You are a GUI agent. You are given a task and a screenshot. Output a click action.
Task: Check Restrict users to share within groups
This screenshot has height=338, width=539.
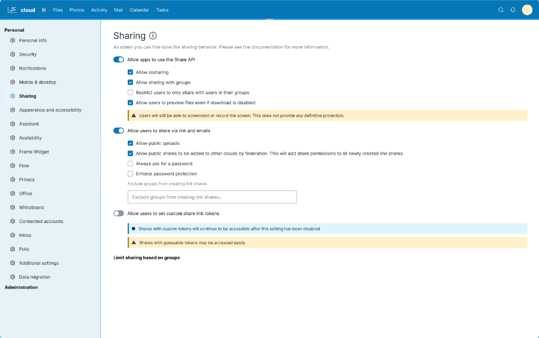coord(130,93)
